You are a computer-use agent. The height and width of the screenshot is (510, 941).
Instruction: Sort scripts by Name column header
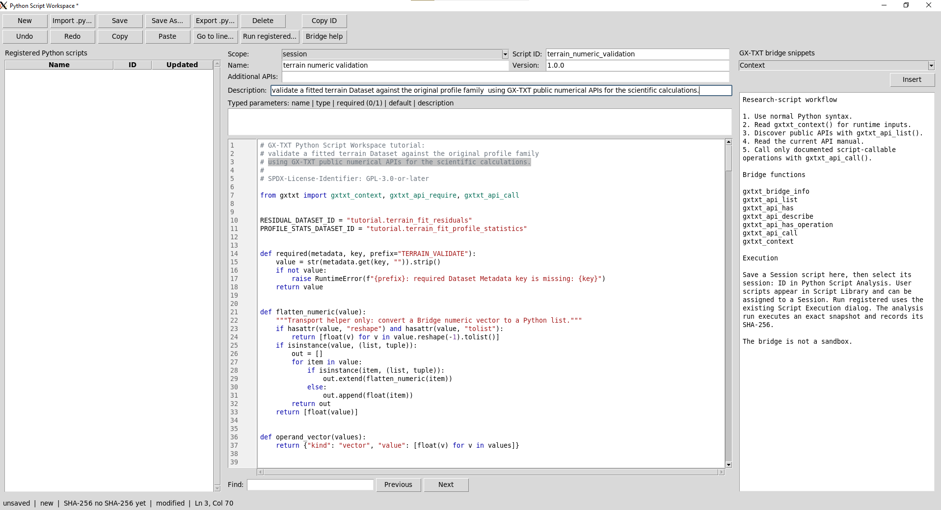(59, 65)
